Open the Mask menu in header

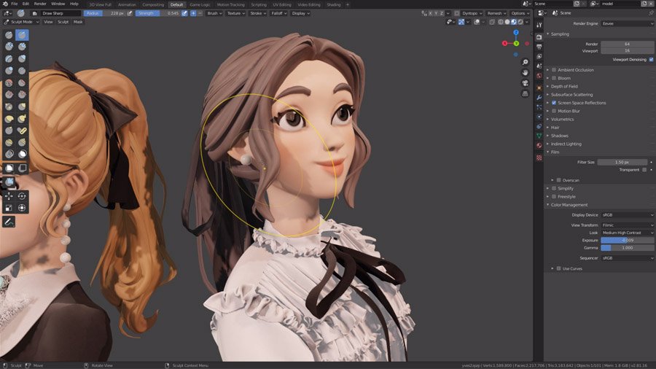pyautogui.click(x=78, y=22)
